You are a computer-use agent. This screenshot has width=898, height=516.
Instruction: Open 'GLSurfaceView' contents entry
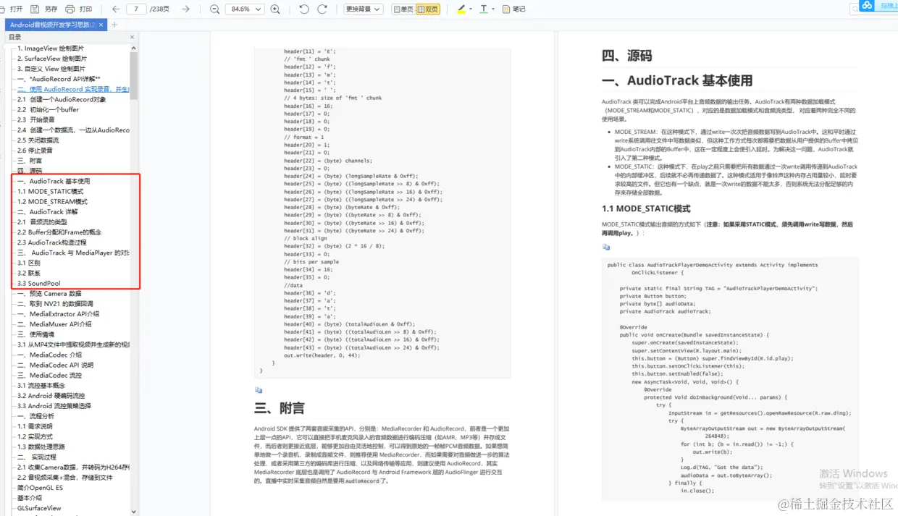point(39,508)
